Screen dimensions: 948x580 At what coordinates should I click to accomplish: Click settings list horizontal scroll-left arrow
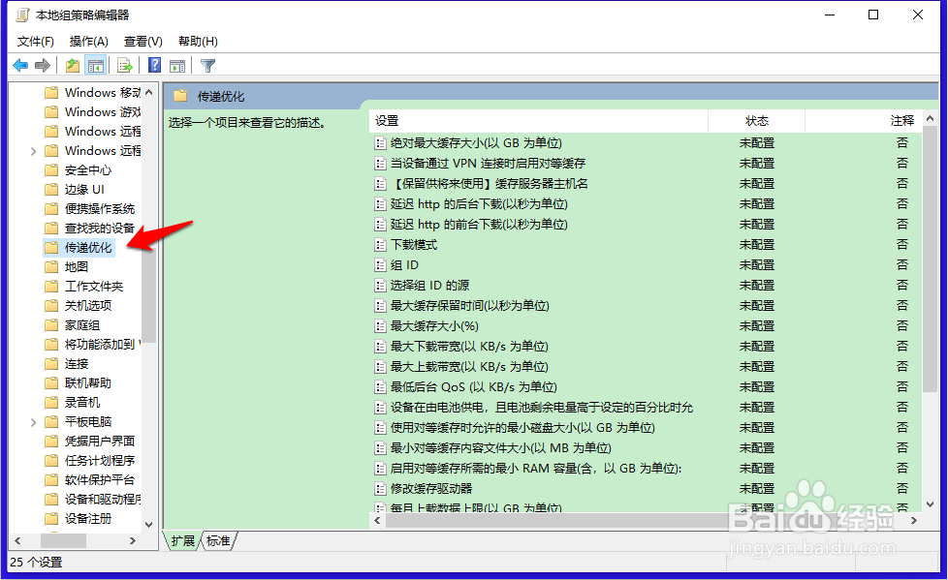pos(377,520)
